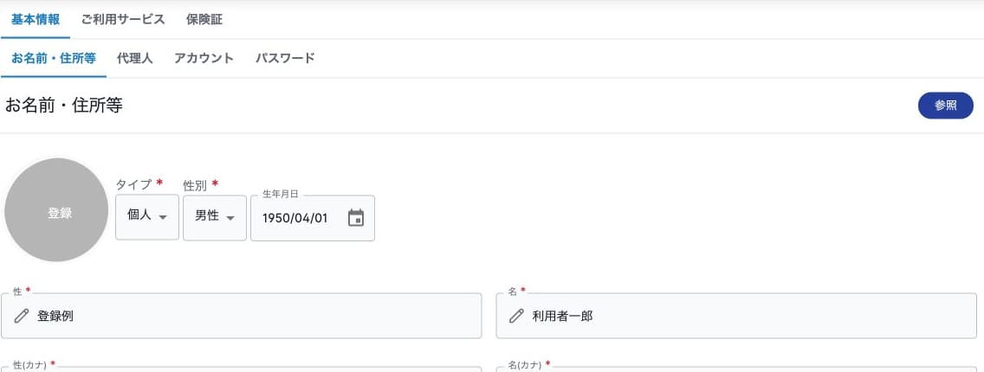The width and height of the screenshot is (984, 372).
Task: Go to the アカウント sub-tab
Action: pos(204,58)
